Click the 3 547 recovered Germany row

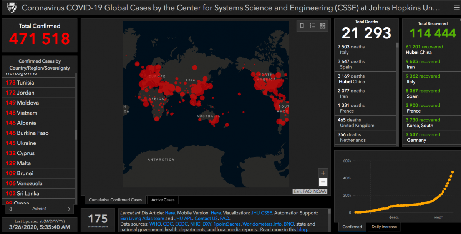click(431, 137)
